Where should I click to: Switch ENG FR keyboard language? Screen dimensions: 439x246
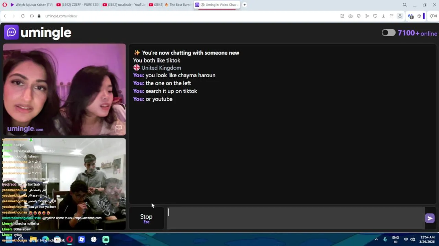click(395, 240)
